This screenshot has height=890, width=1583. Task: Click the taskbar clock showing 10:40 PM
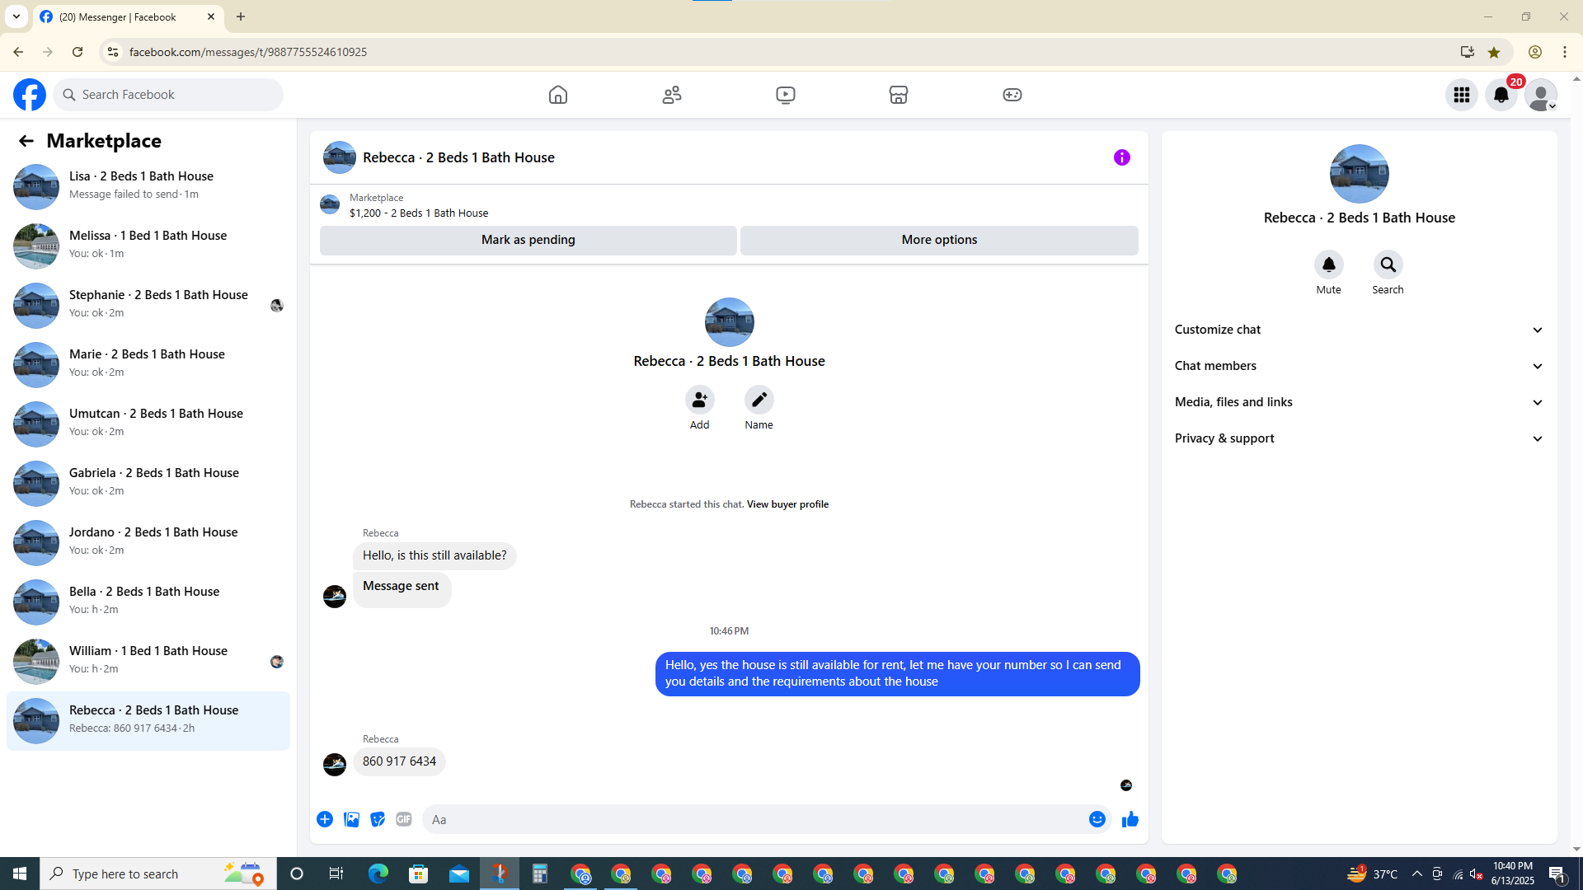pyautogui.click(x=1512, y=874)
